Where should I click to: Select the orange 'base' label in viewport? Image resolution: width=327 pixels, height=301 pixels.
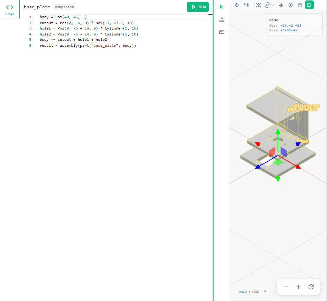(302, 141)
